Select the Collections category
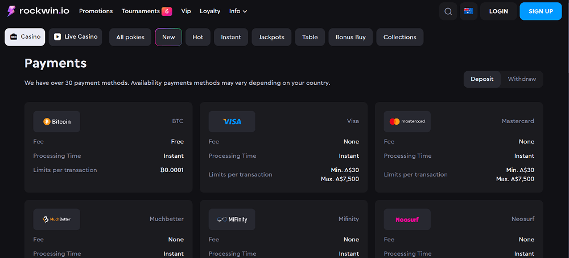The image size is (569, 258). tap(400, 37)
